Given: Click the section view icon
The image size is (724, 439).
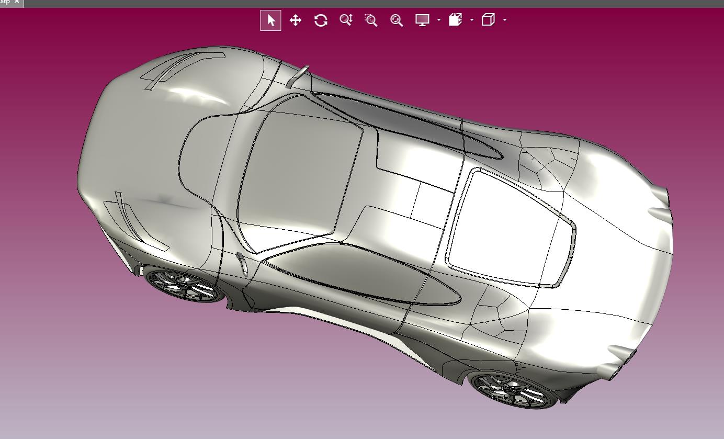Looking at the screenshot, I should (456, 20).
